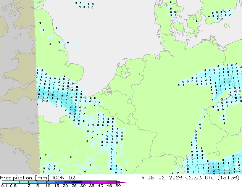Click the 0.1–0.5 mm legend color swatch
Image resolution: width=242 pixels, height=187 pixels.
click(x=6, y=182)
